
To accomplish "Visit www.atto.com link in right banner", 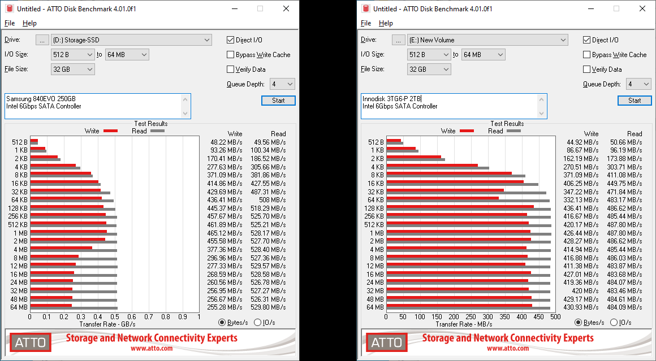I will (508, 348).
